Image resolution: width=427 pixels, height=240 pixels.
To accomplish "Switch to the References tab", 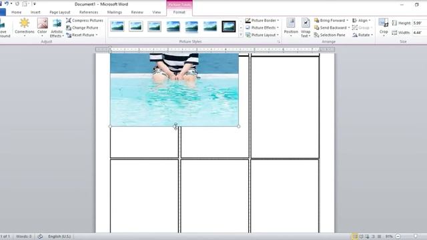I will [89, 12].
